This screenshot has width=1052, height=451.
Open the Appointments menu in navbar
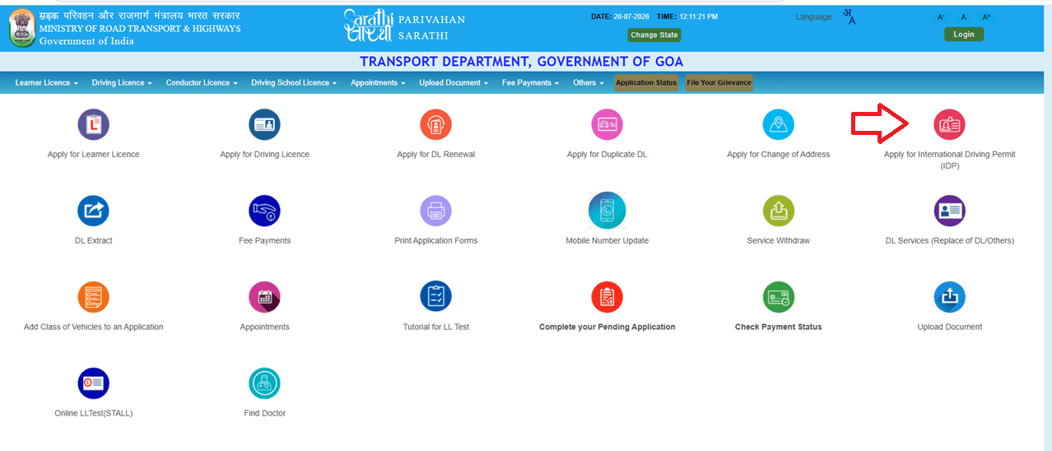tap(378, 82)
